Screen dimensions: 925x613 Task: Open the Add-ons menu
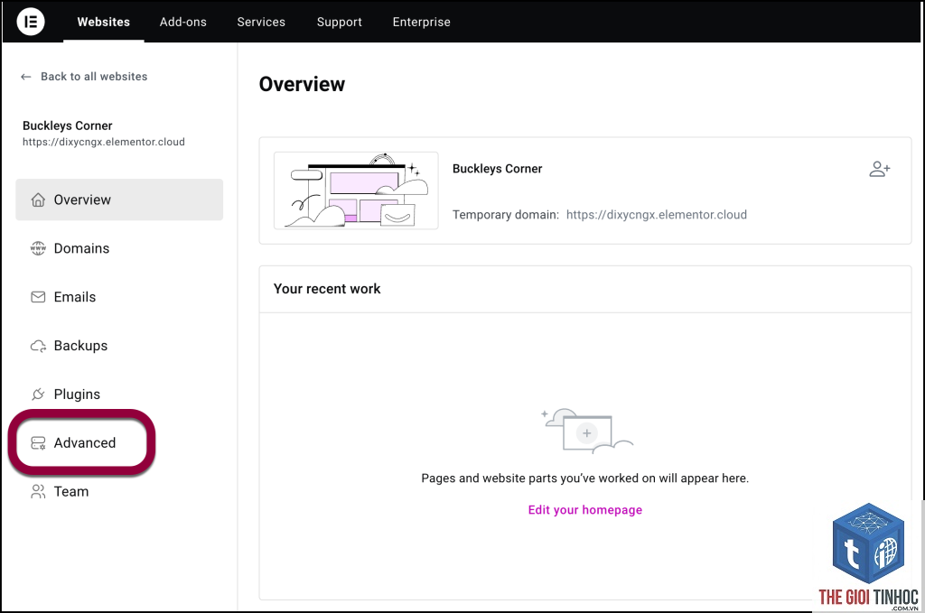182,22
